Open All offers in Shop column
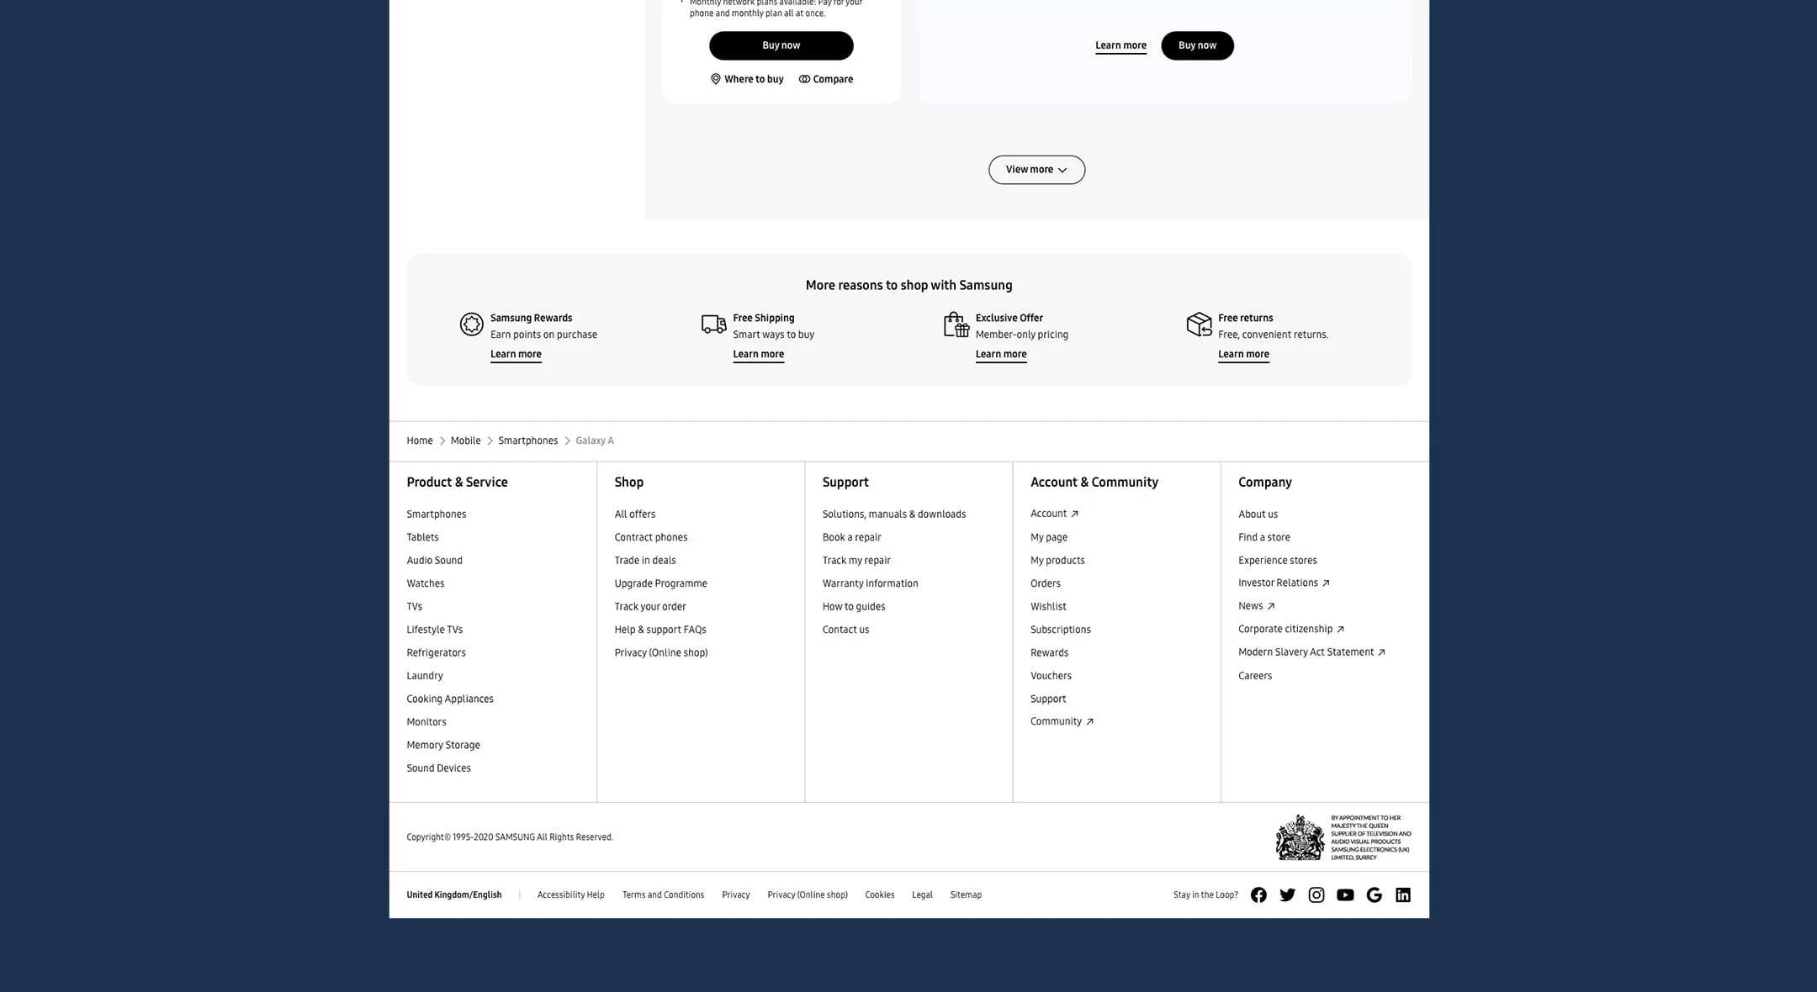Viewport: 1817px width, 992px height. 634,514
